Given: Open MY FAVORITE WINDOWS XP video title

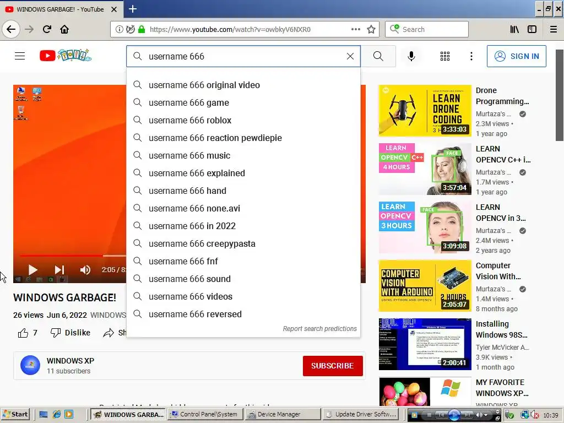Looking at the screenshot, I should 502,388.
